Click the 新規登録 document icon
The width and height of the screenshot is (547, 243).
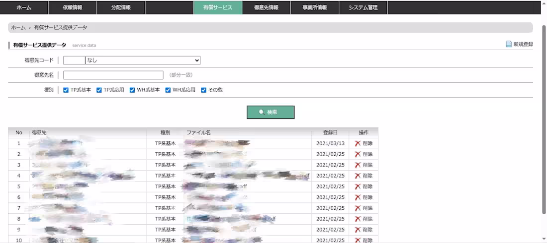pos(509,44)
